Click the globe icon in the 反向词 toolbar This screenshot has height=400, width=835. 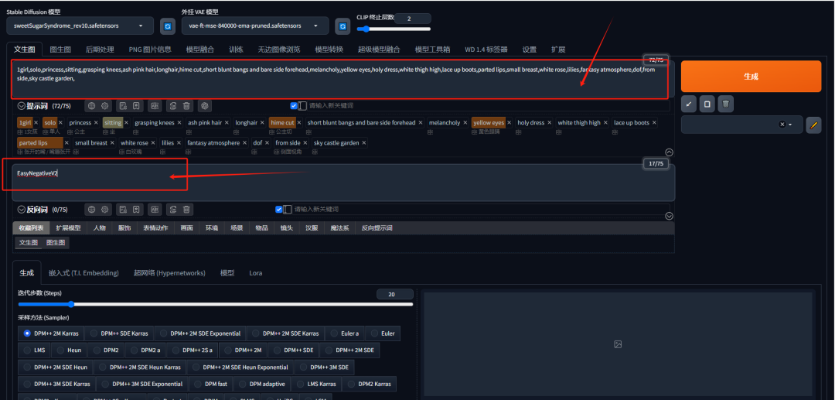coord(91,210)
